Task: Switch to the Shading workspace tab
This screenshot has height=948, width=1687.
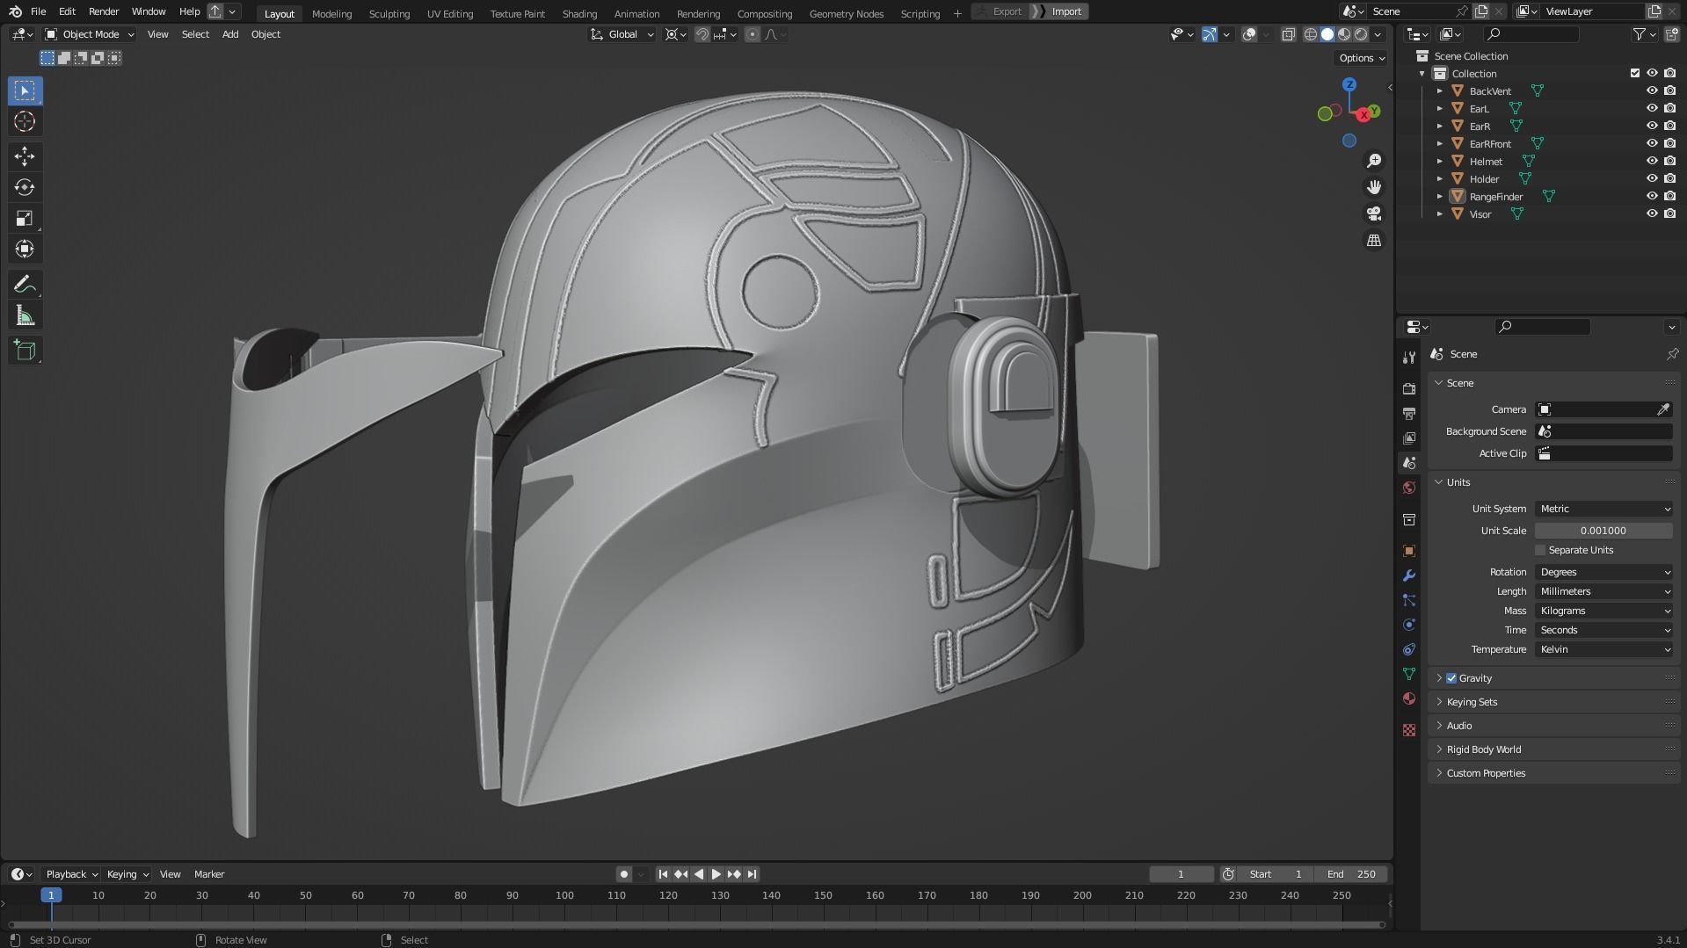Action: (579, 13)
